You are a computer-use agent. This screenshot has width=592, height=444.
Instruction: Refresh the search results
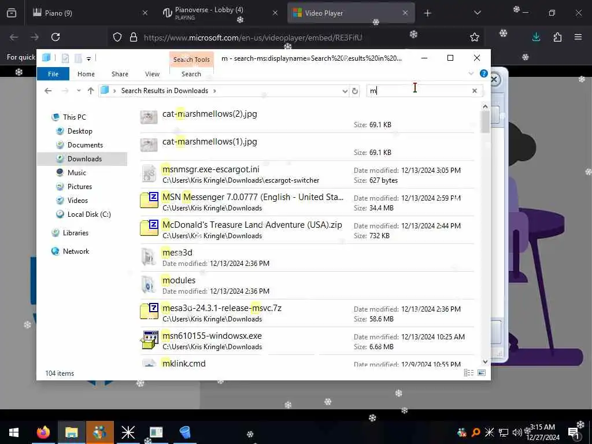coord(355,91)
